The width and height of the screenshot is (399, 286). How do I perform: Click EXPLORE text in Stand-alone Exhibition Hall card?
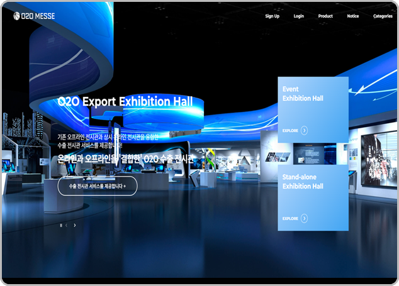[290, 219]
